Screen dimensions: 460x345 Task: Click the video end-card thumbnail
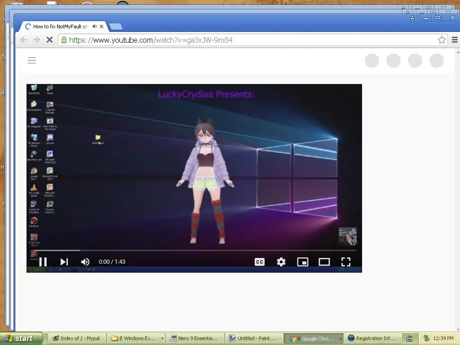348,236
